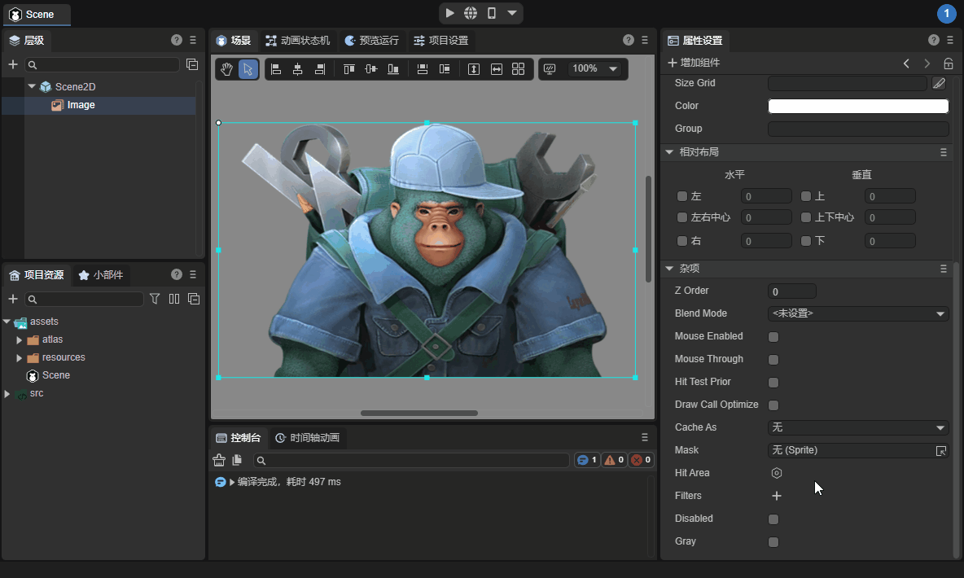
Task: Open the hierarchy panel menu
Action: pos(193,40)
